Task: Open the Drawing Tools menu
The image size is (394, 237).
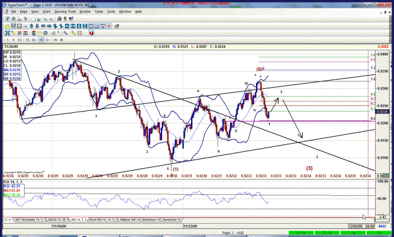Action: 65,11
